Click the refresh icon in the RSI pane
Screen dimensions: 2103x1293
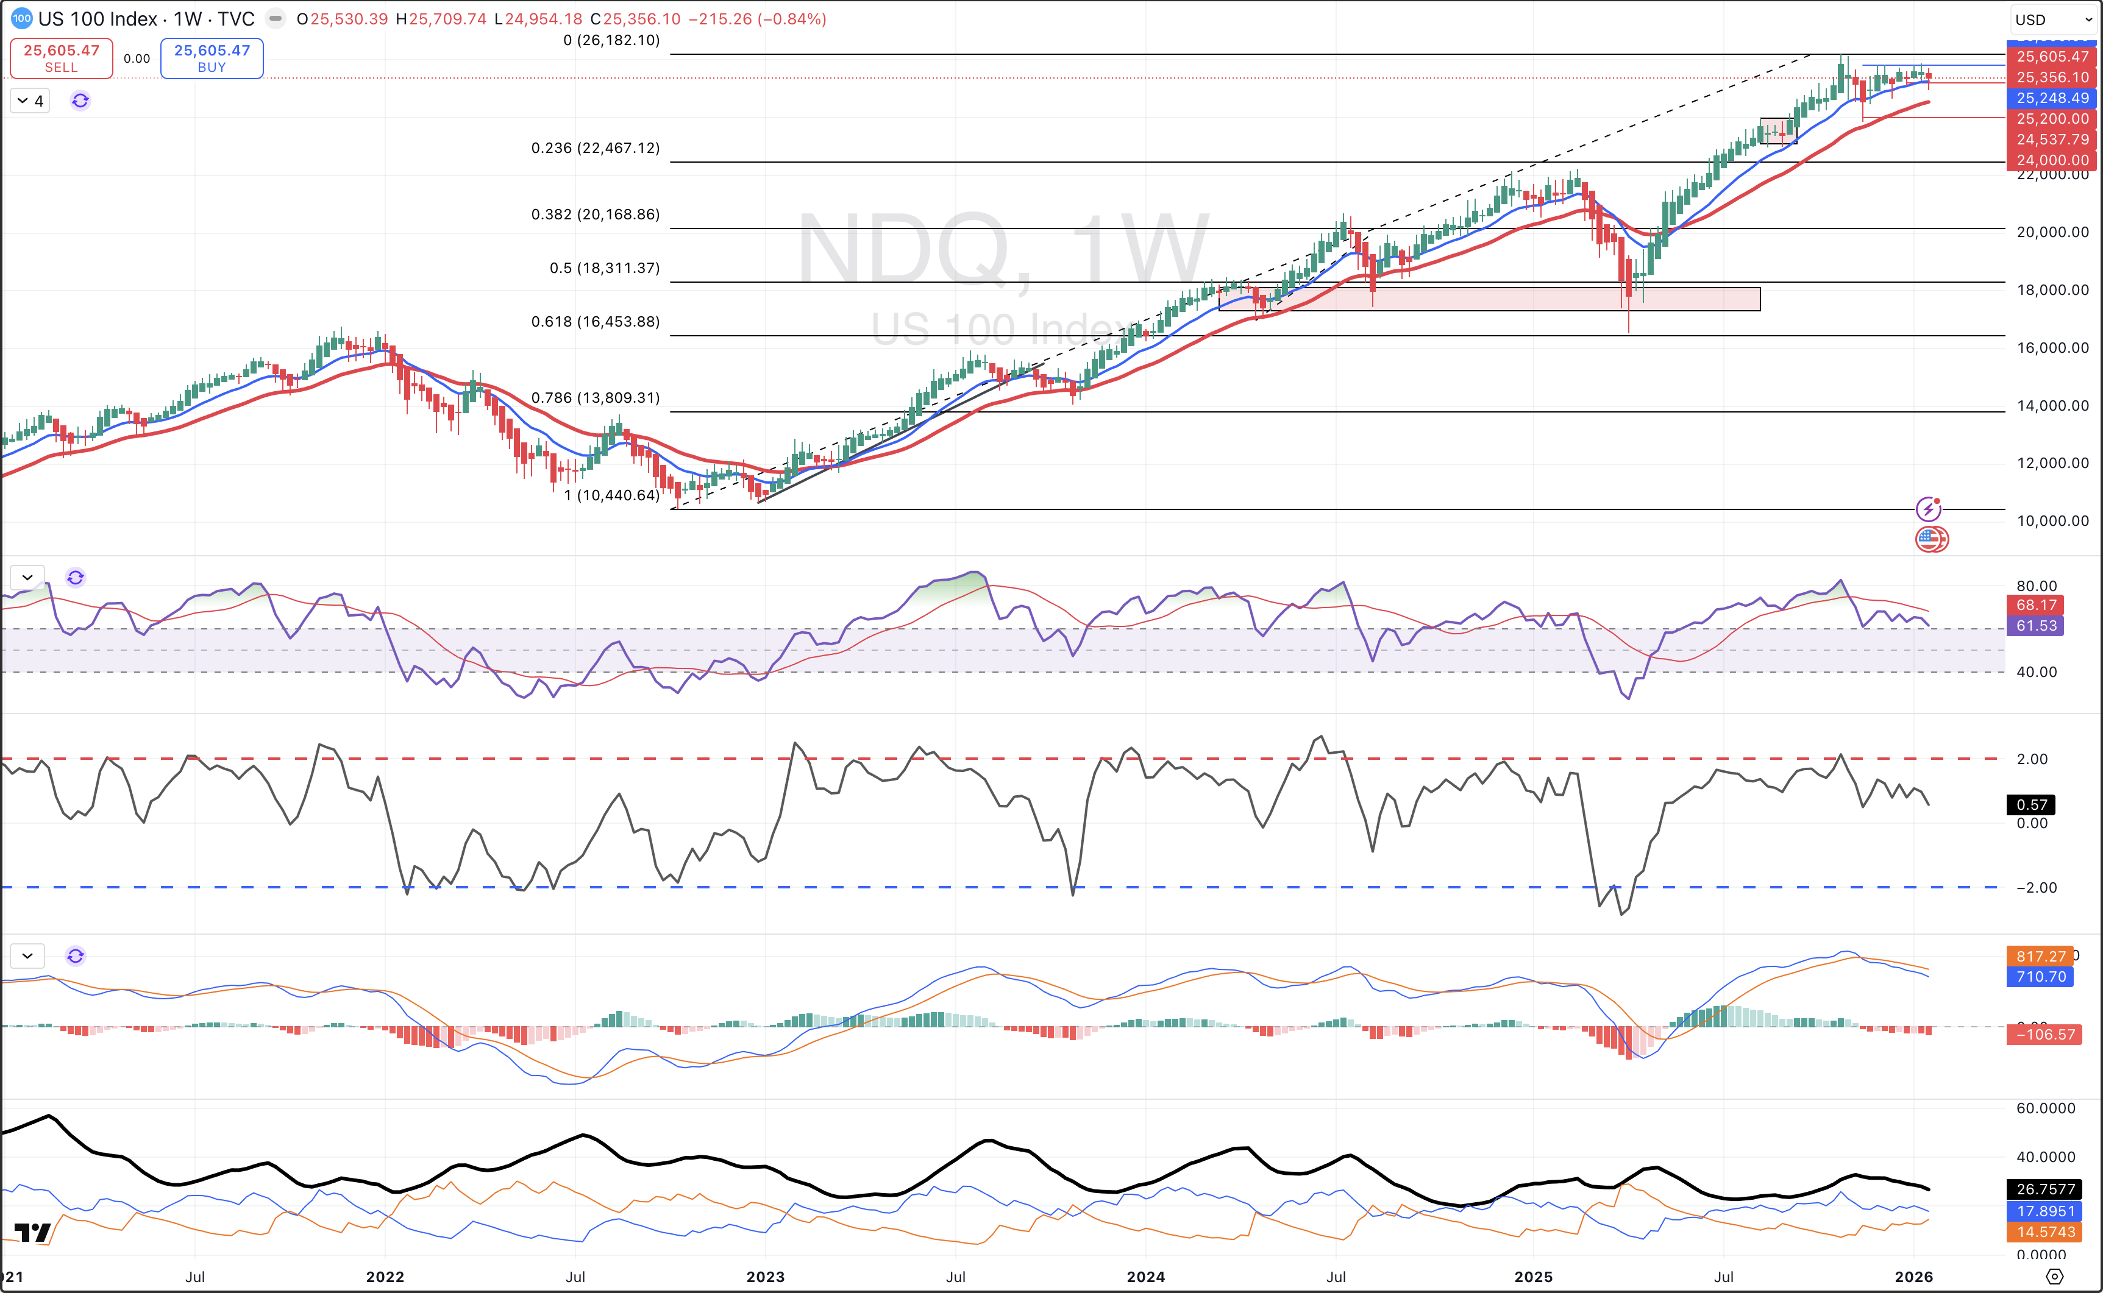point(75,577)
